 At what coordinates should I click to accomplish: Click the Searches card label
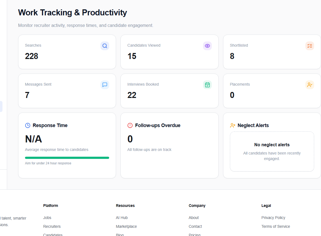point(33,46)
